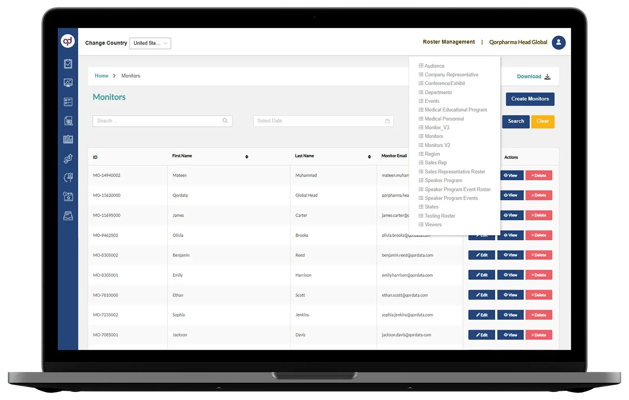Open Departments menu entry
Viewport: 629px width, 400px height.
click(435, 92)
